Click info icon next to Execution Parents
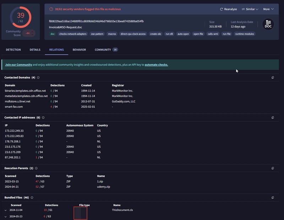 pos(36,168)
